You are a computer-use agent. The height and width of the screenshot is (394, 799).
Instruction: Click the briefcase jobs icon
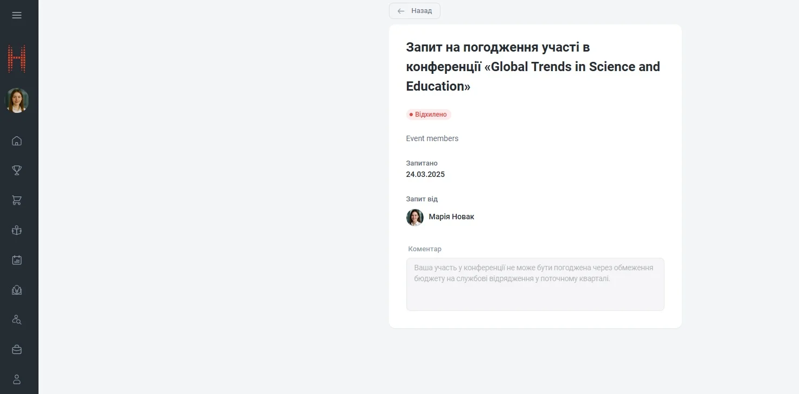[17, 349]
